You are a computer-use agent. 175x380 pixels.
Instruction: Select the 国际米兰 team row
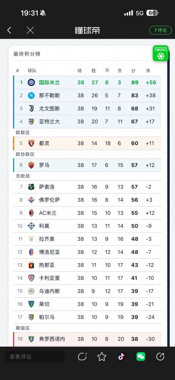tap(87, 83)
